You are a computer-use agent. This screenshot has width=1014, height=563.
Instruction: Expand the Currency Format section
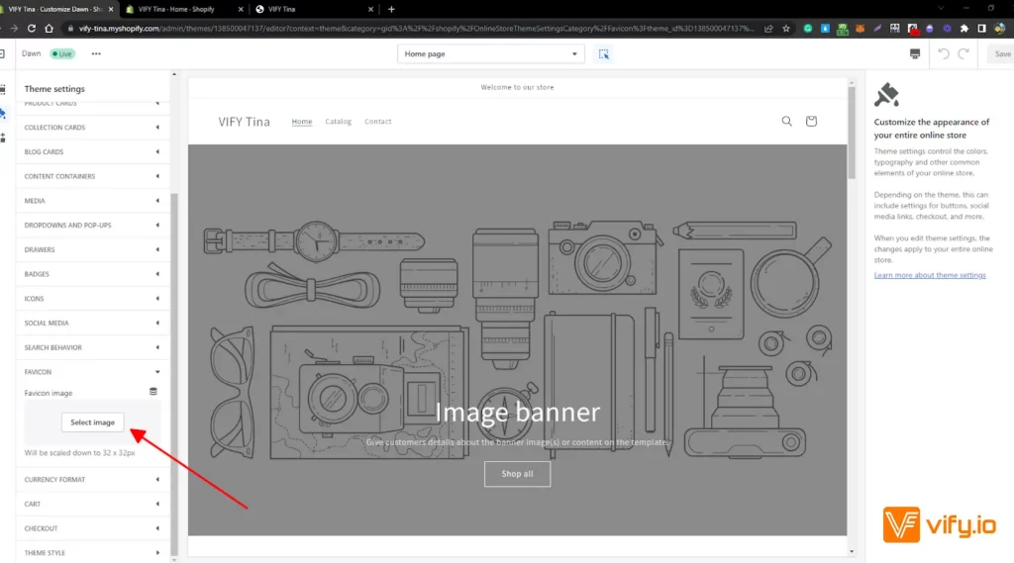pyautogui.click(x=92, y=480)
